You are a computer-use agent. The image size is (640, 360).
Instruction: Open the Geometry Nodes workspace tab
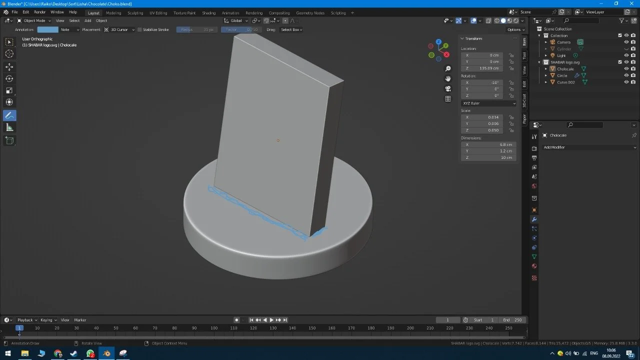[x=310, y=12]
